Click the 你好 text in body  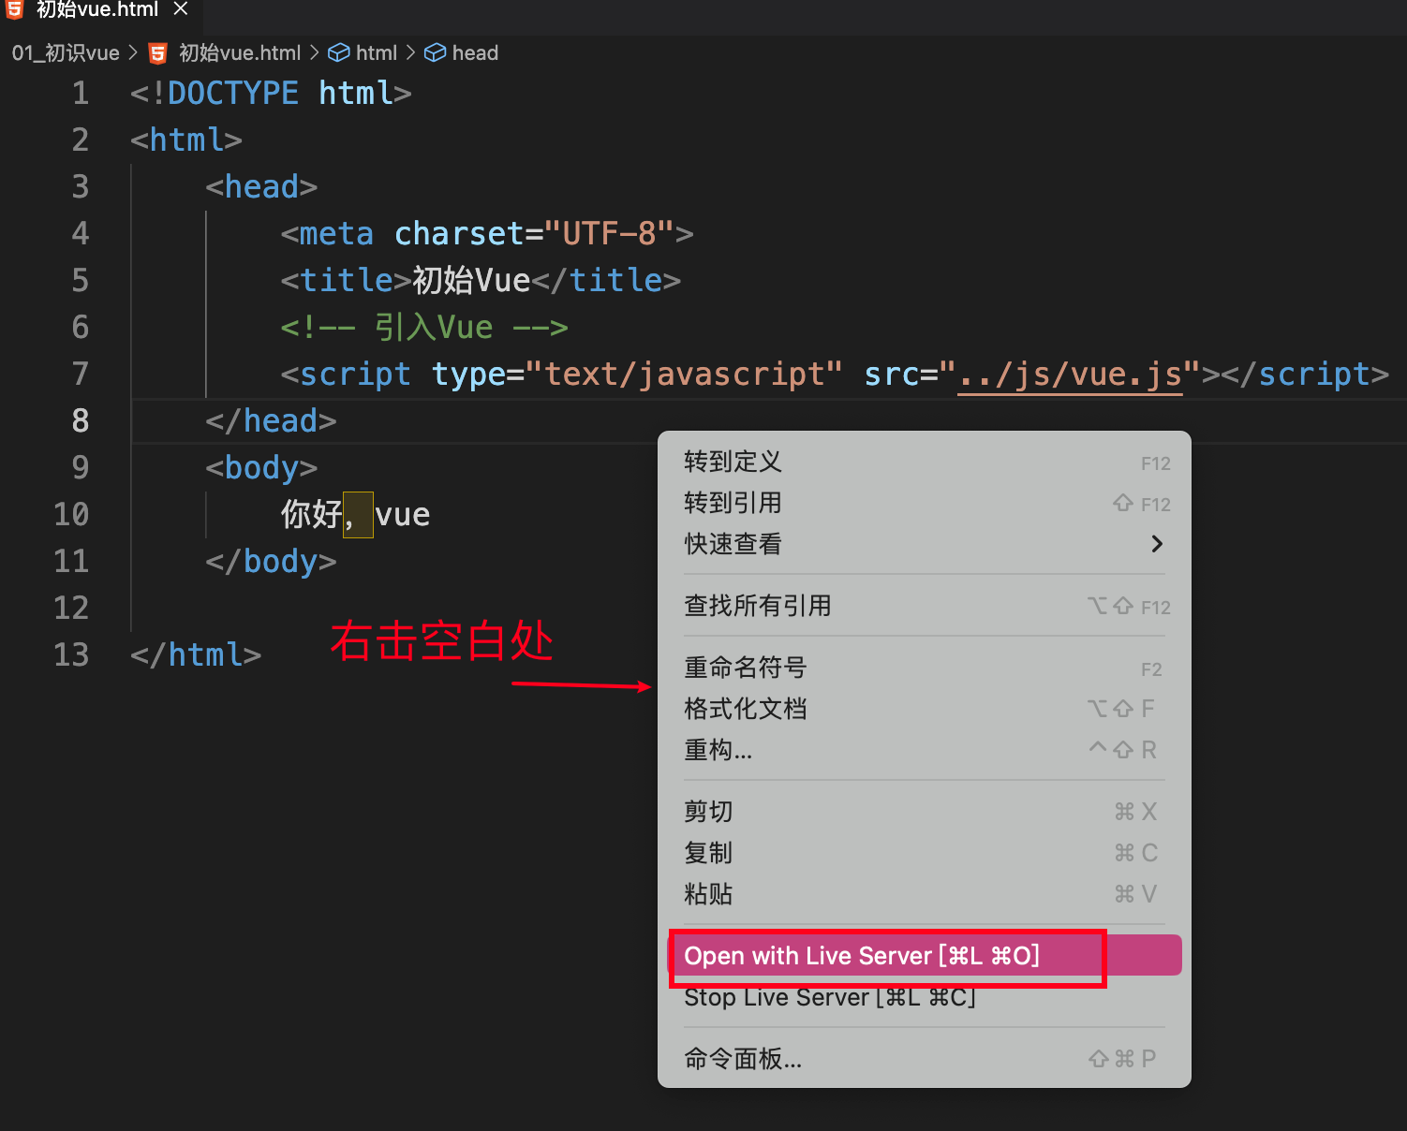pos(312,514)
